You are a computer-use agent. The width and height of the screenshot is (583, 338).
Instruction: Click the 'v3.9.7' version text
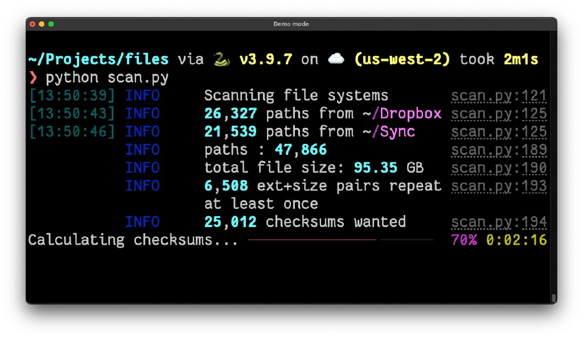[265, 59]
